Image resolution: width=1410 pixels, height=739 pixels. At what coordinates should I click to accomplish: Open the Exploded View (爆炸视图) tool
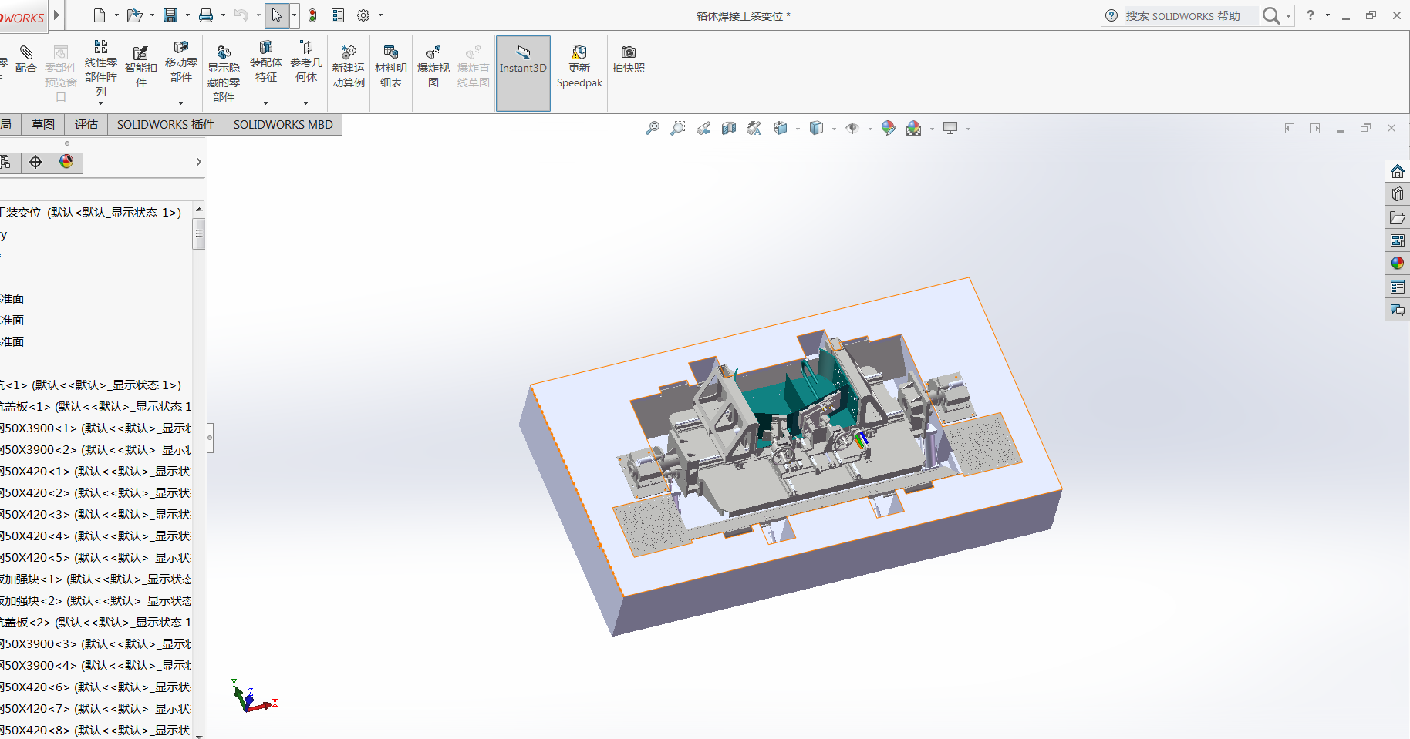coord(433,66)
